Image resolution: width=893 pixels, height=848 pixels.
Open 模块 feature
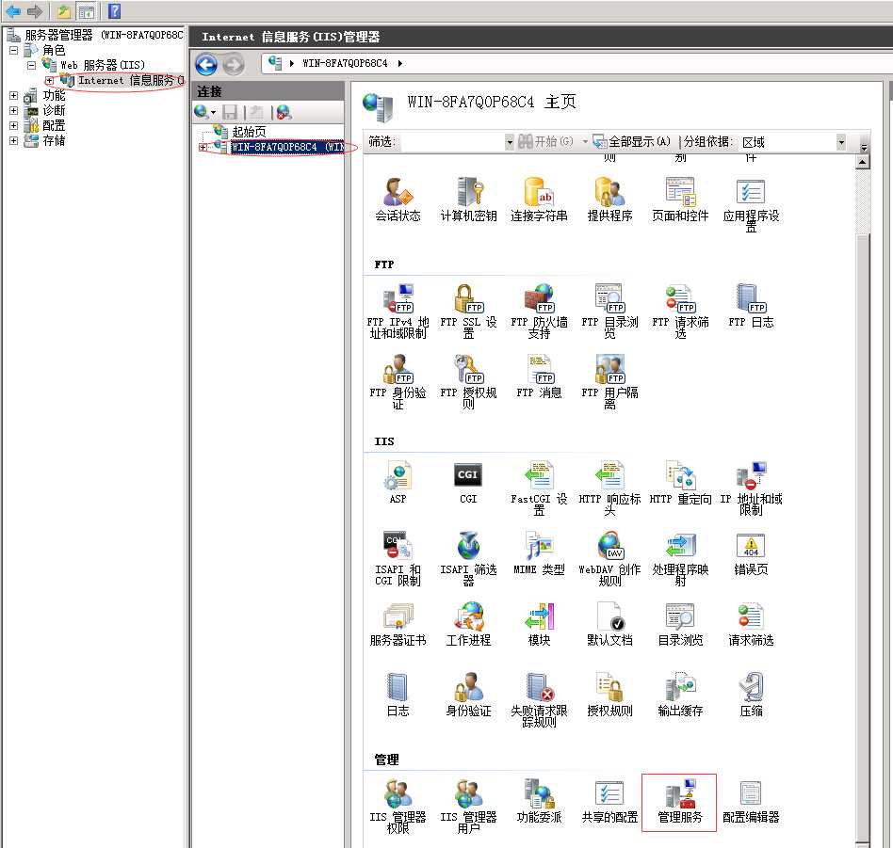[539, 624]
